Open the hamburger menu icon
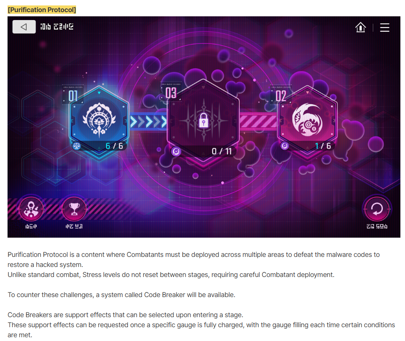The height and width of the screenshot is (341, 405). pyautogui.click(x=385, y=27)
